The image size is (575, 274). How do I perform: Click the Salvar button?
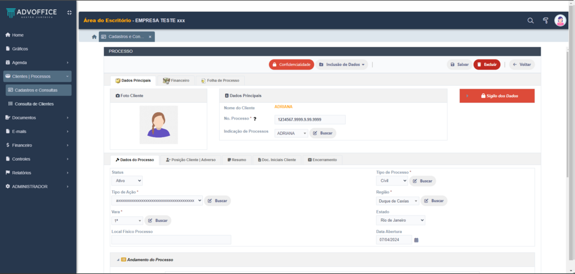(x=459, y=65)
